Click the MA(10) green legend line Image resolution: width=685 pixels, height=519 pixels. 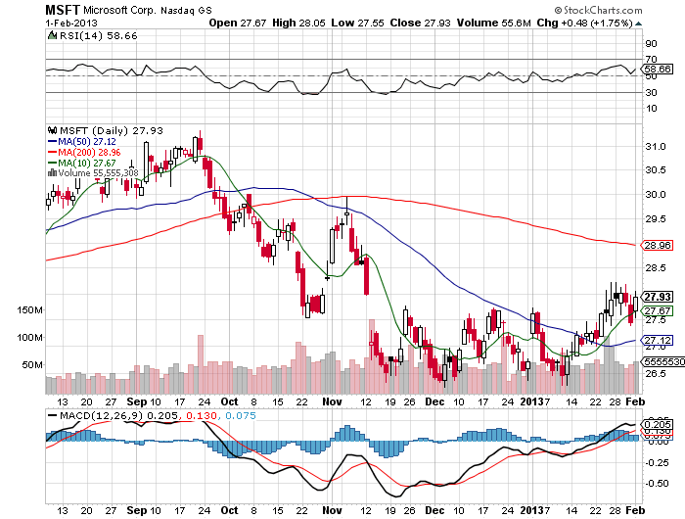tap(52, 164)
